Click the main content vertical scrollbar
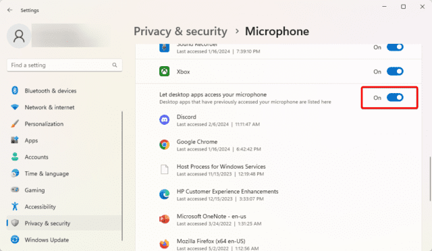The height and width of the screenshot is (251, 432). [x=430, y=179]
